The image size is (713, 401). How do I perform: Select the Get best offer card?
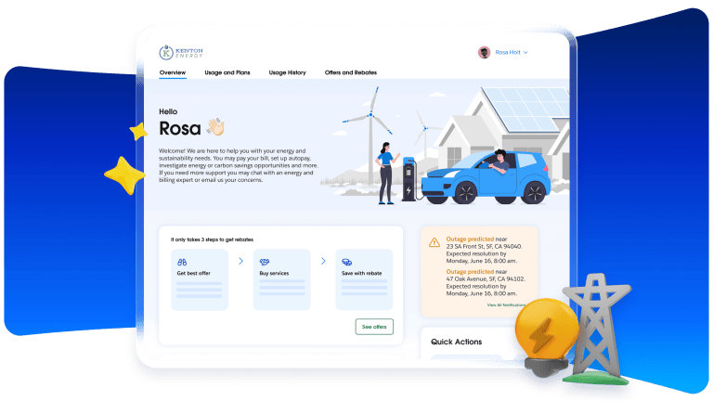pos(200,279)
